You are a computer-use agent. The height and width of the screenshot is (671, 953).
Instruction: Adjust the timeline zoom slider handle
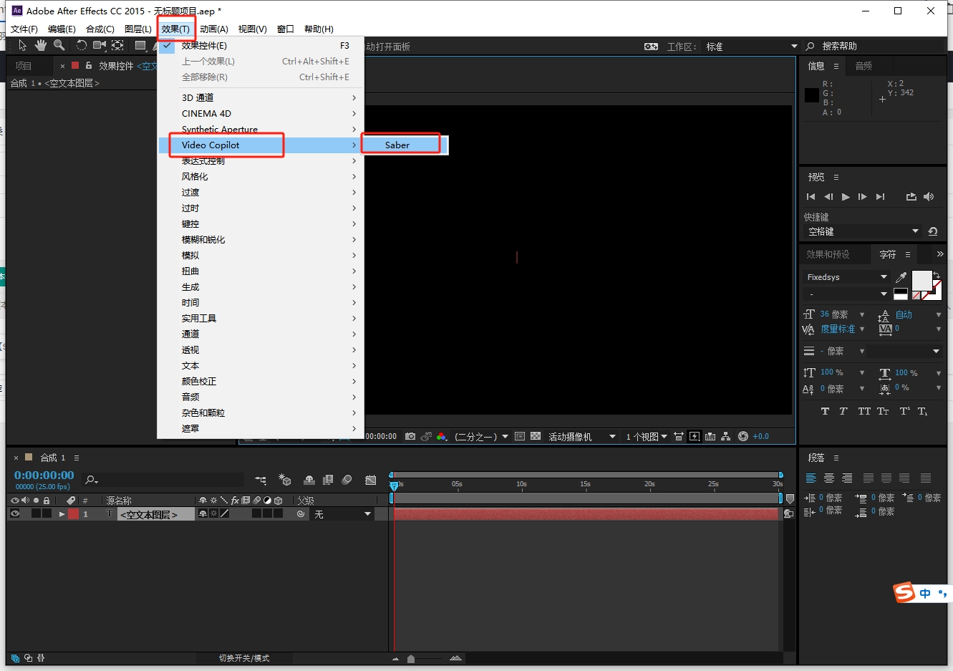click(x=411, y=659)
